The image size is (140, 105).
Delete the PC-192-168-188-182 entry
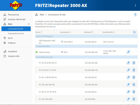[134, 85]
